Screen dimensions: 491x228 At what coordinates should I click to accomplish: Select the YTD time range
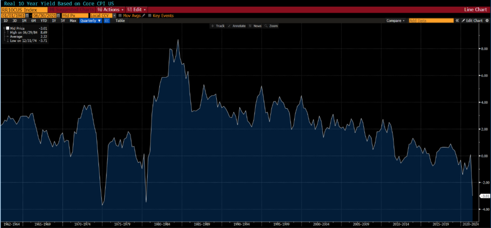(43, 21)
